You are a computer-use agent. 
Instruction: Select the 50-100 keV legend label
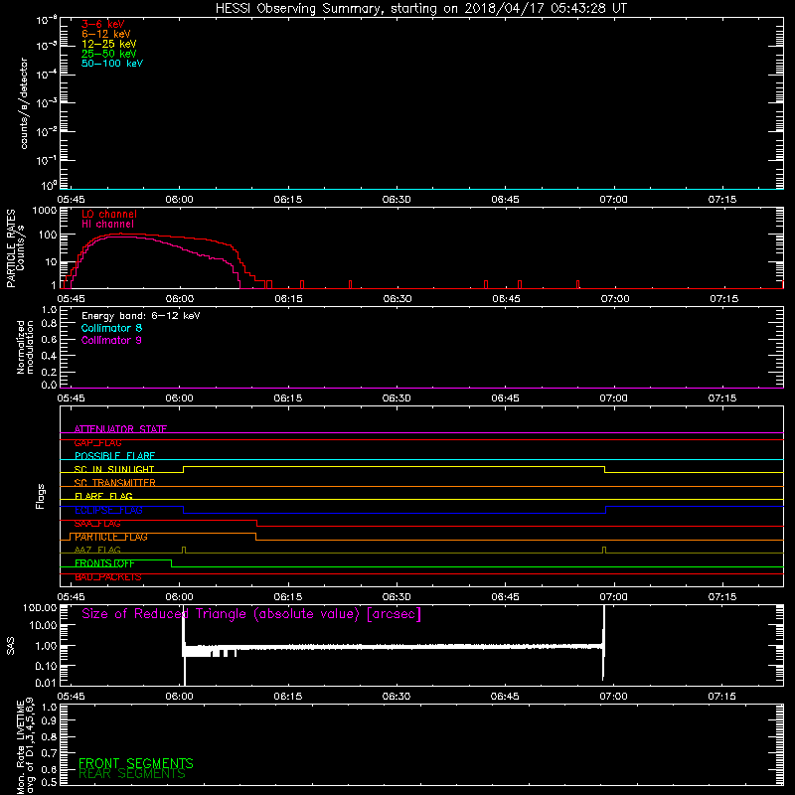coord(112,63)
